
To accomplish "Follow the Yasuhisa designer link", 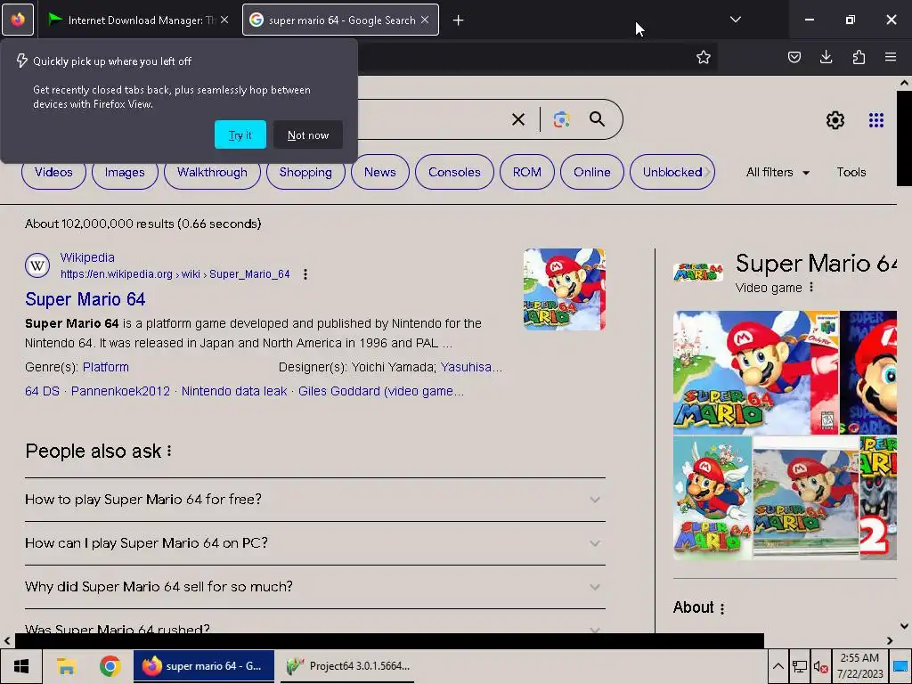I will tap(471, 367).
